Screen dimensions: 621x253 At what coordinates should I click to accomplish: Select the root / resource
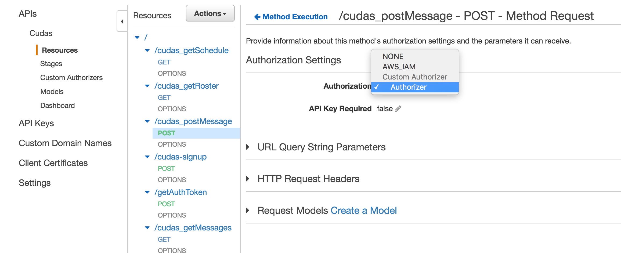(146, 37)
